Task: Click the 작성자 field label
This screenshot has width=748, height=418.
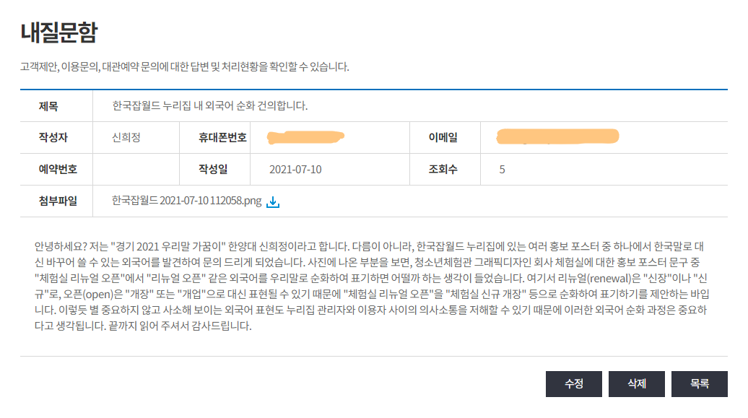Action: 52,137
